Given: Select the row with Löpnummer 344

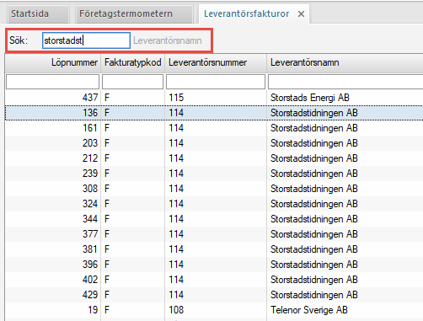Looking at the screenshot, I should coord(214,219).
